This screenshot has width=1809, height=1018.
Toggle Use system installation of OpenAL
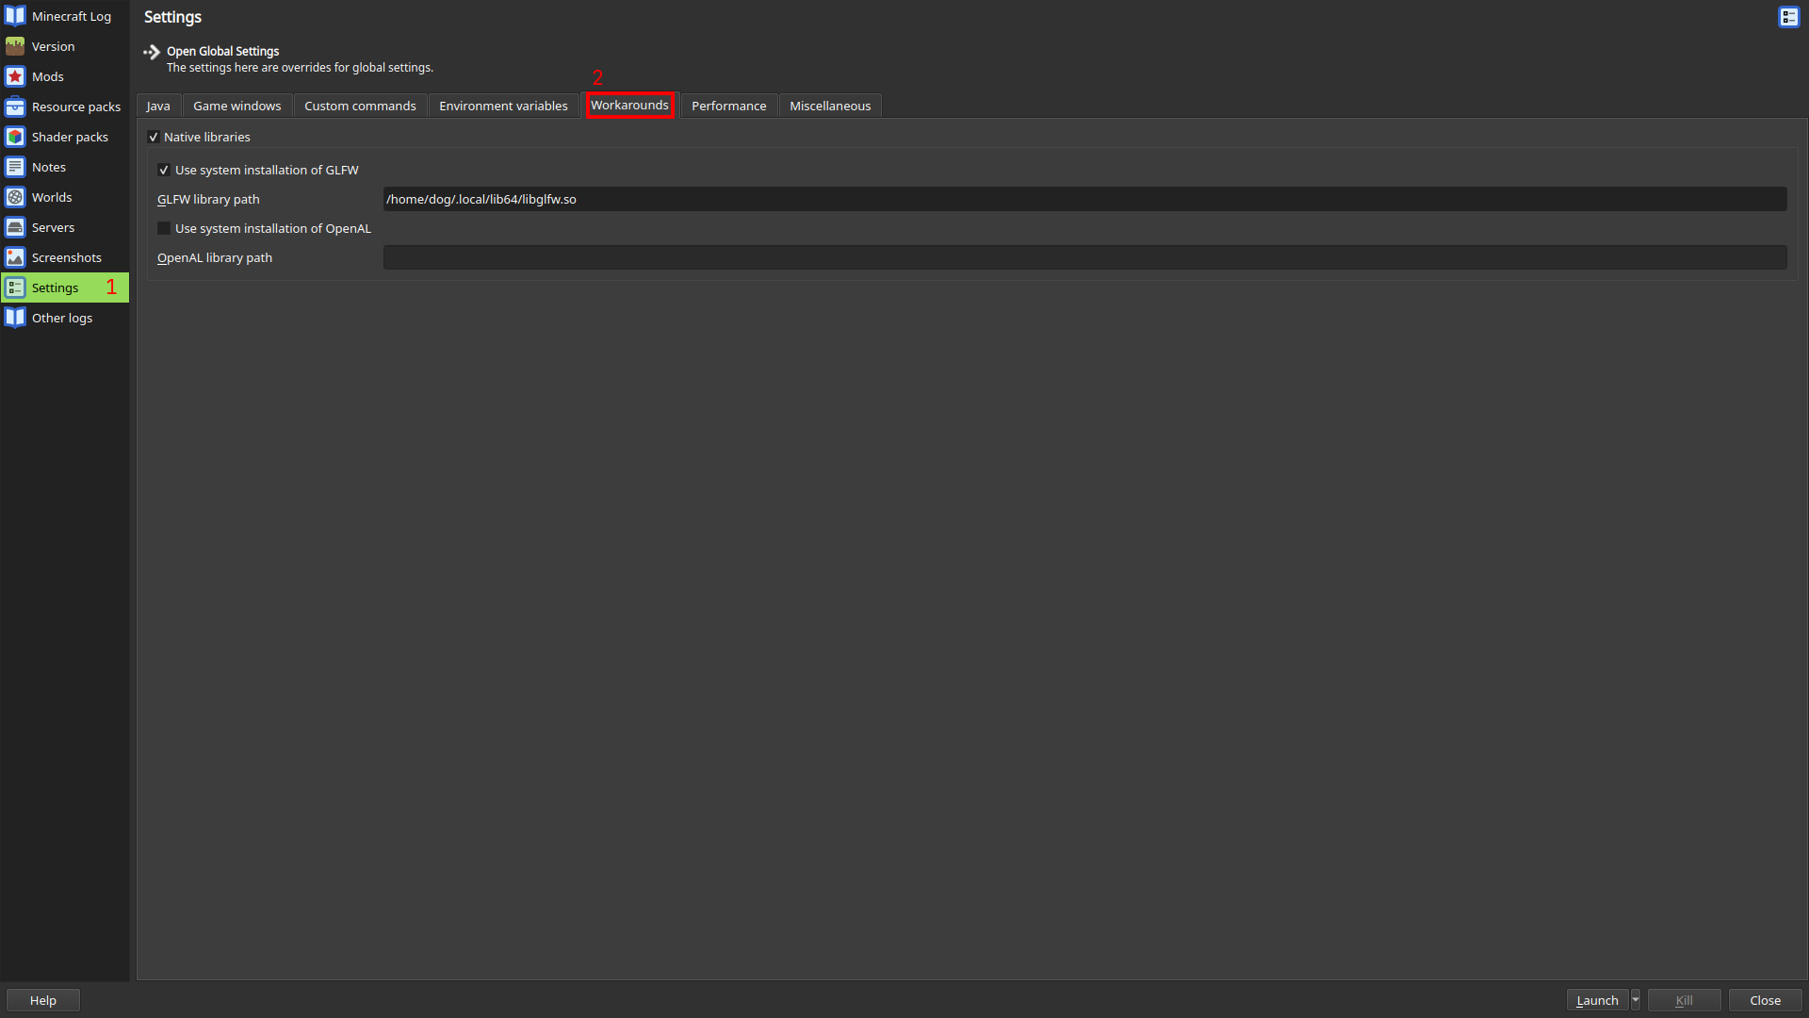[x=164, y=227]
